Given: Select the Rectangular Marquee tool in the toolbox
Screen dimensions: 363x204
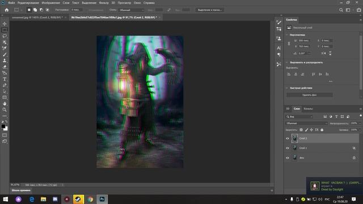Looking at the screenshot, I should [5, 30].
